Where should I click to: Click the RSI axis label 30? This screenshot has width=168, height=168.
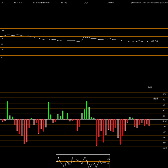pyautogui.click(x=2, y=49)
